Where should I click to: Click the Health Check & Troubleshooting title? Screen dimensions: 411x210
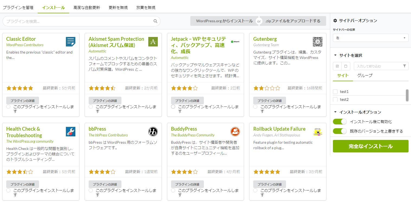point(24,132)
